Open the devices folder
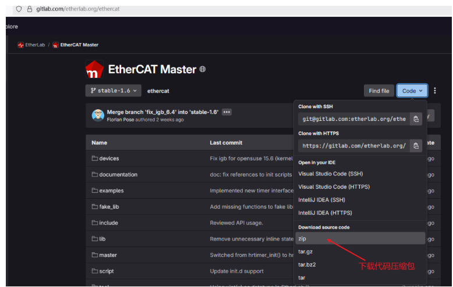453x287 pixels. tap(109, 159)
